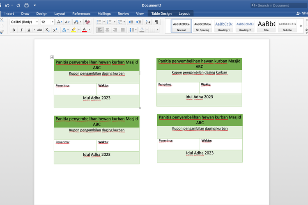308x205 pixels.
Task: Select Align Right alignment
Action: click(x=115, y=30)
